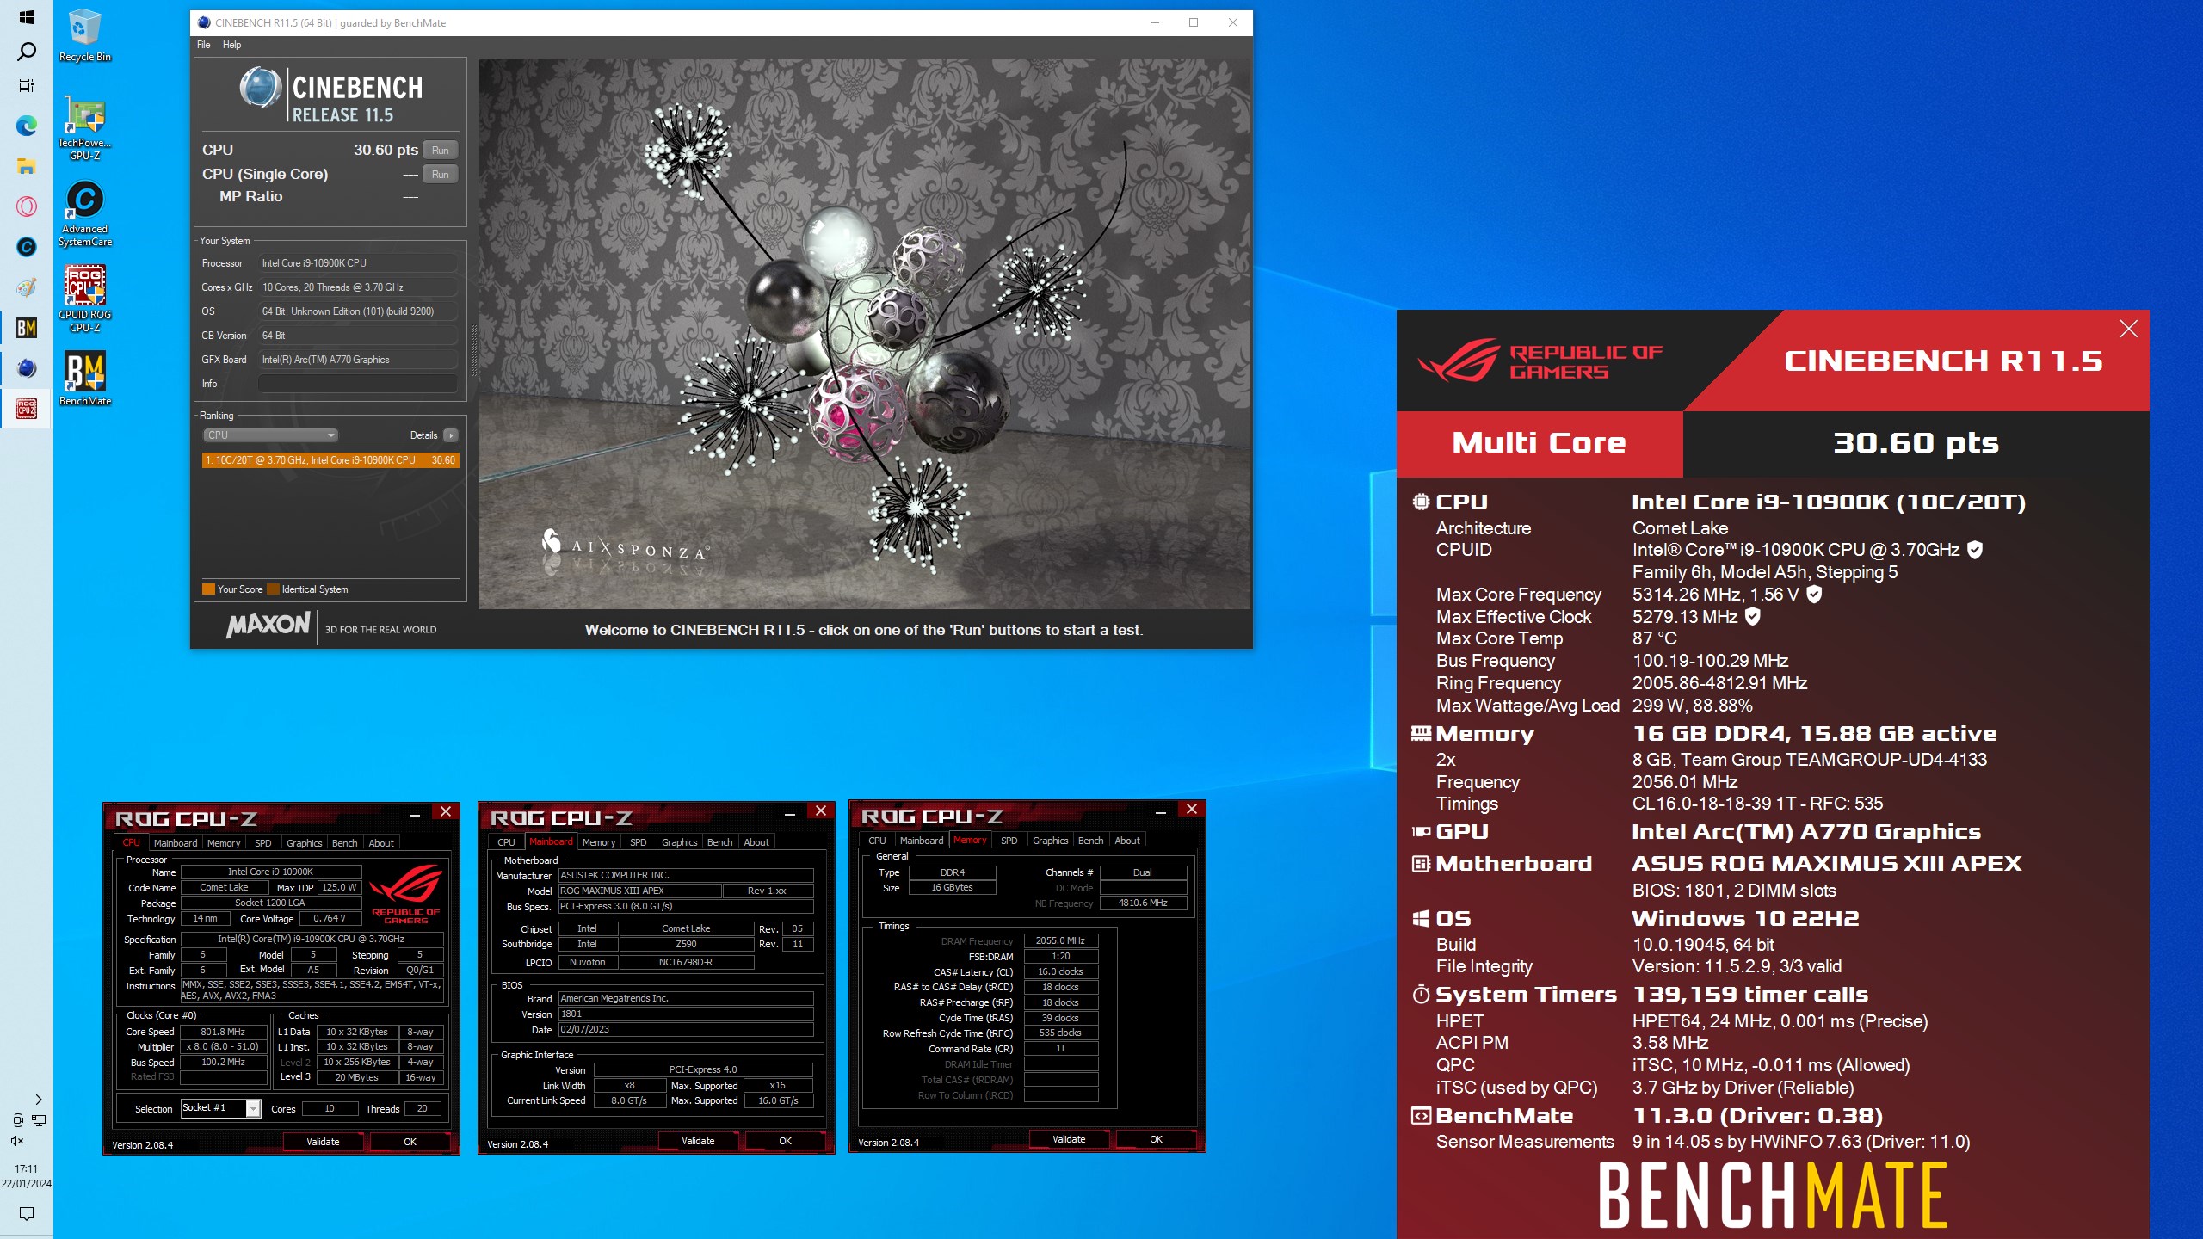Open File Explorer from the taskbar

26,167
